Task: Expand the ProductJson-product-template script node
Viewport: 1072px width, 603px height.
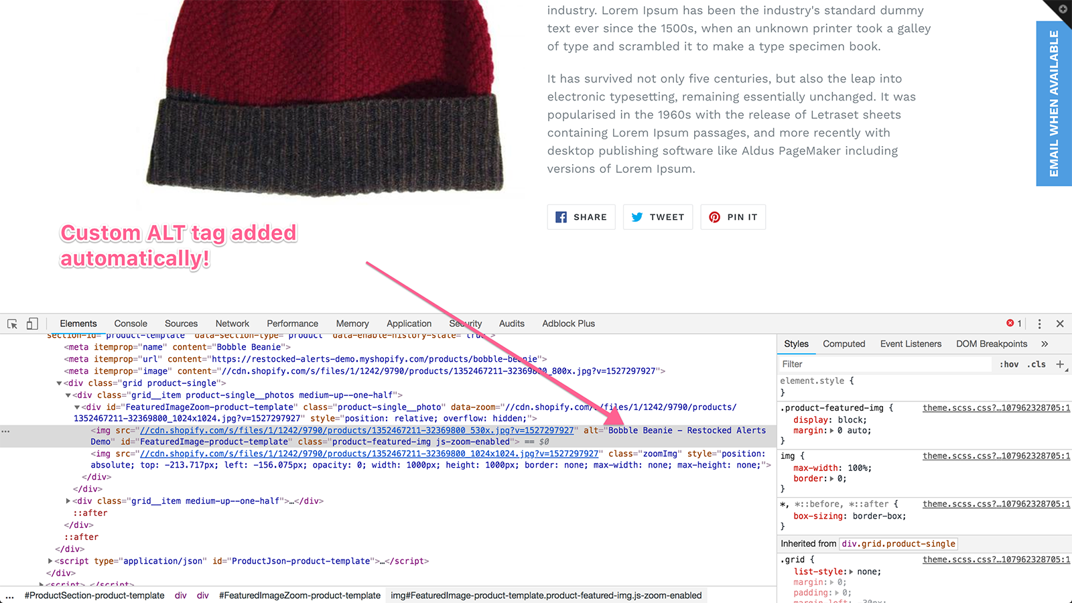Action: pyautogui.click(x=50, y=561)
